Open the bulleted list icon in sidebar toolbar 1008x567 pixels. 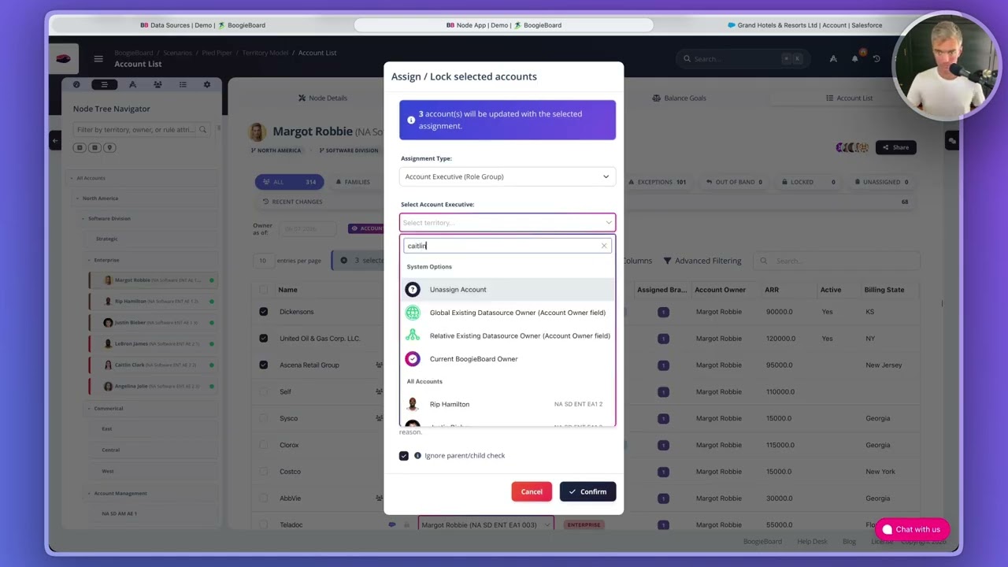tap(183, 84)
